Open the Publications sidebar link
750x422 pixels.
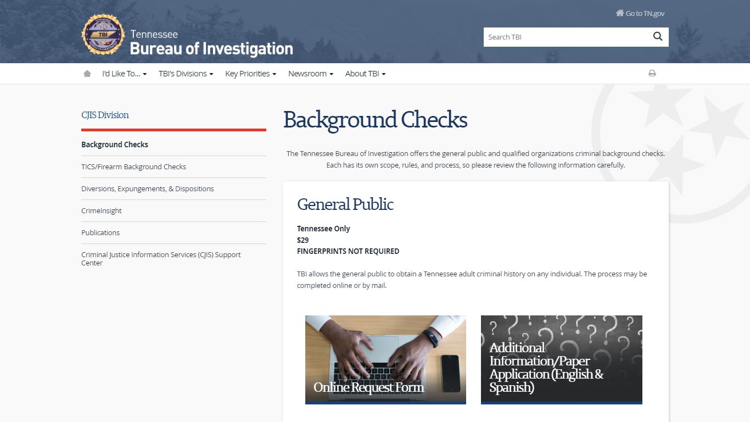100,232
